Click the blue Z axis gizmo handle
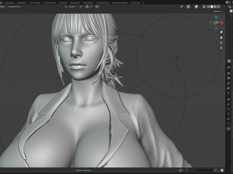 pyautogui.click(x=216, y=17)
